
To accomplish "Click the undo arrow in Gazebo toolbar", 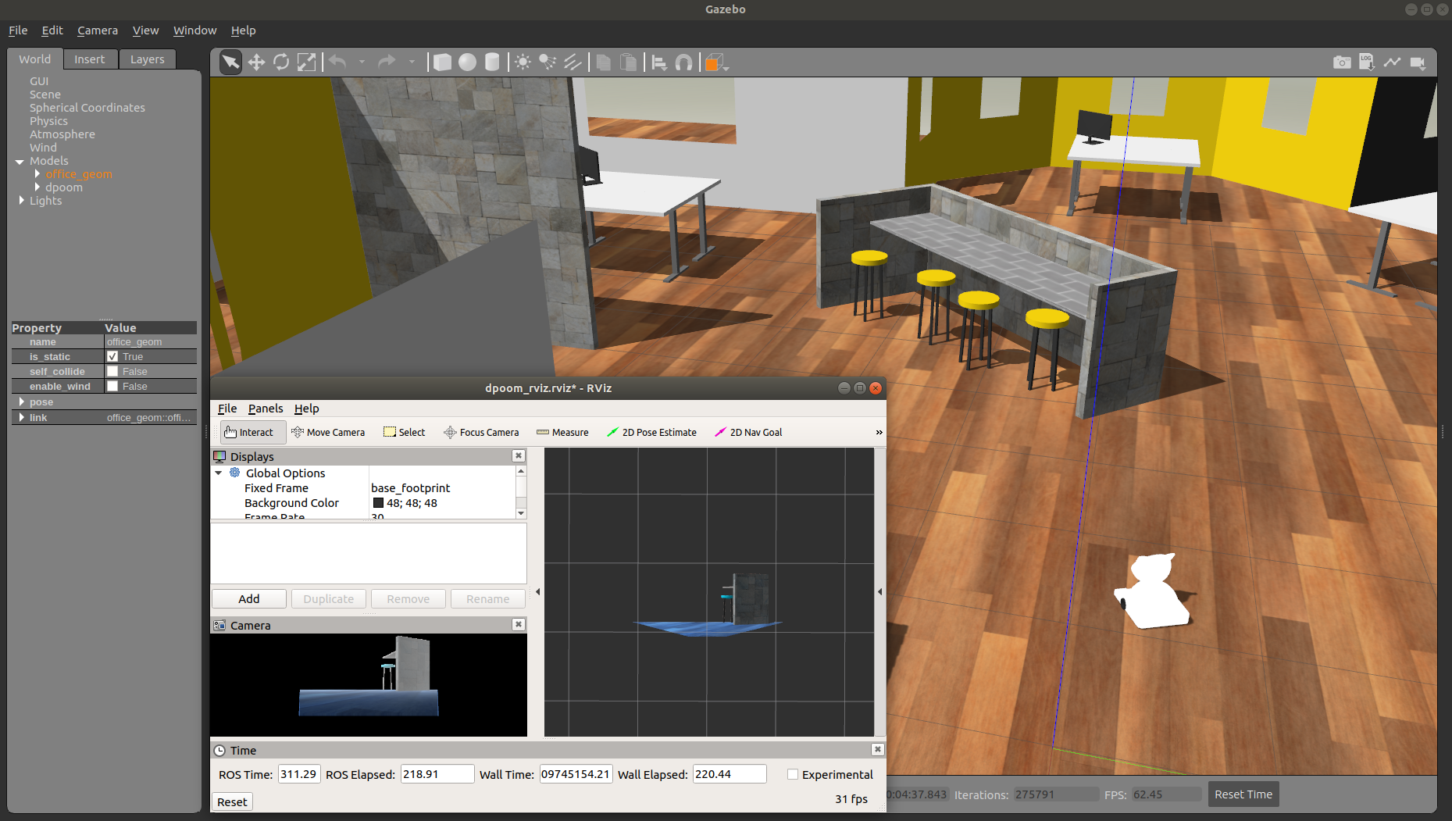I will point(337,62).
